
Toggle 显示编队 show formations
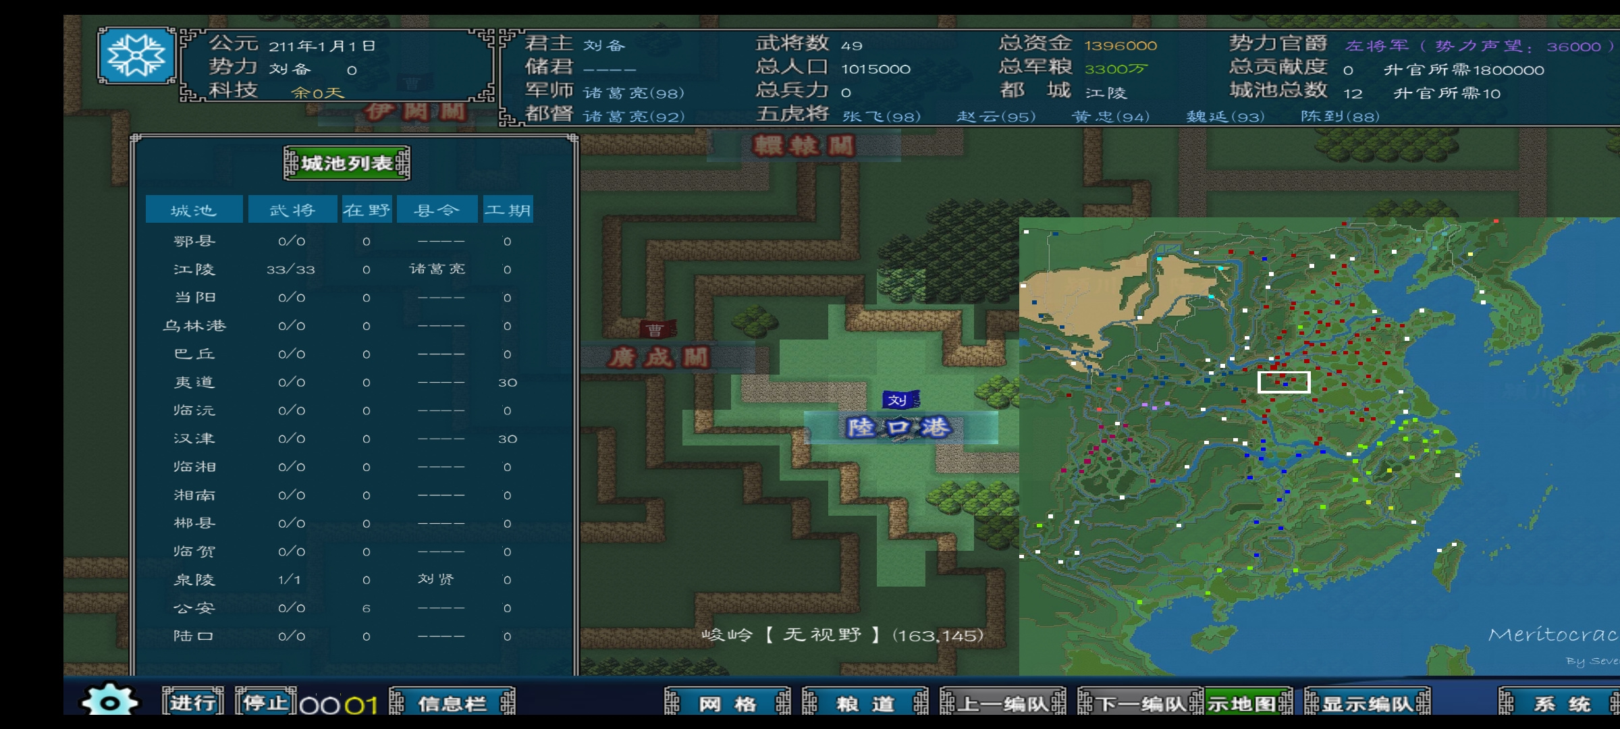point(1367,703)
